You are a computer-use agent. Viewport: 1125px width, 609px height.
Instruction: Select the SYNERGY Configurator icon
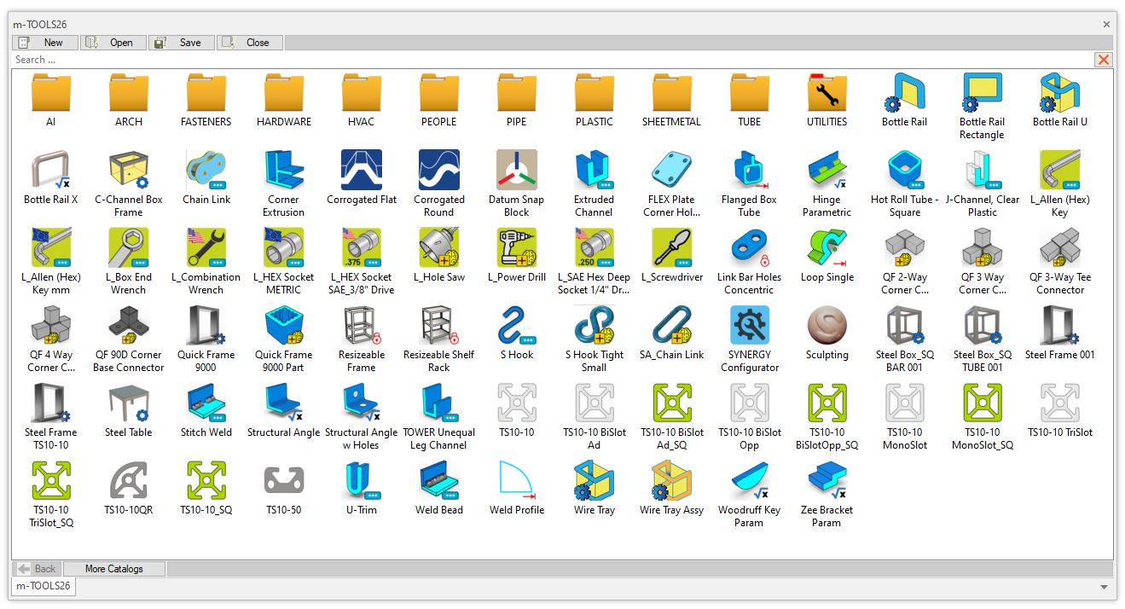tap(749, 326)
